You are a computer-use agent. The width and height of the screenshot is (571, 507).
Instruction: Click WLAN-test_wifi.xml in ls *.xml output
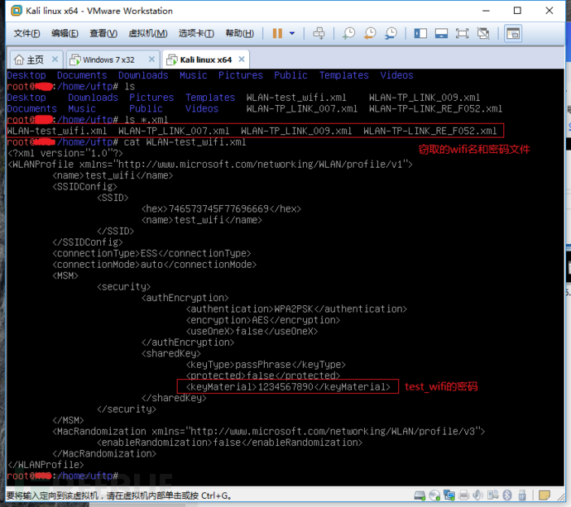pyautogui.click(x=57, y=131)
